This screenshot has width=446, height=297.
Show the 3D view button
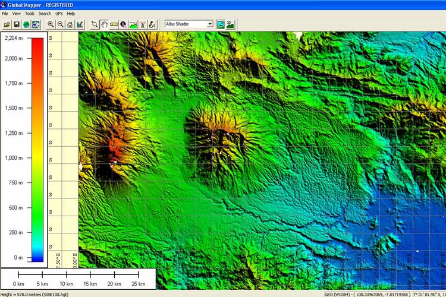pyautogui.click(x=230, y=24)
